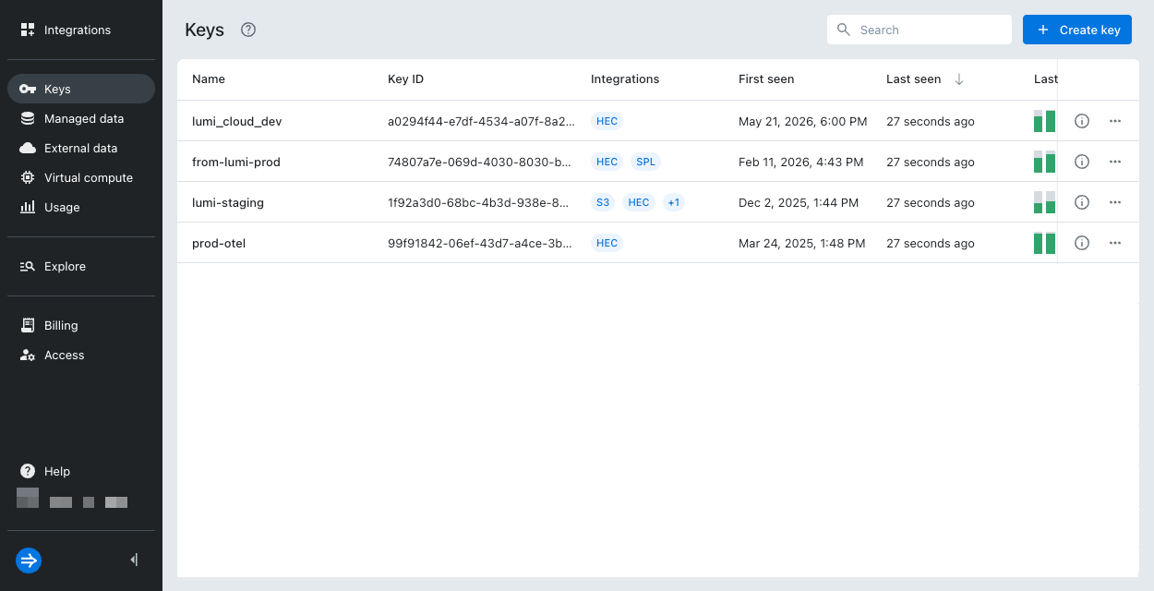Viewport: 1154px width, 591px height.
Task: Expand the +1 integrations badge on lumi-staging
Action: 674,202
